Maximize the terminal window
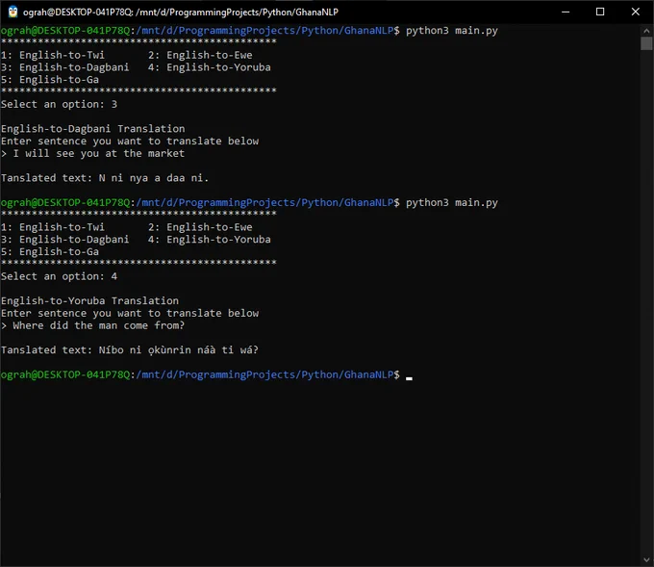The height and width of the screenshot is (567, 654). pyautogui.click(x=600, y=12)
